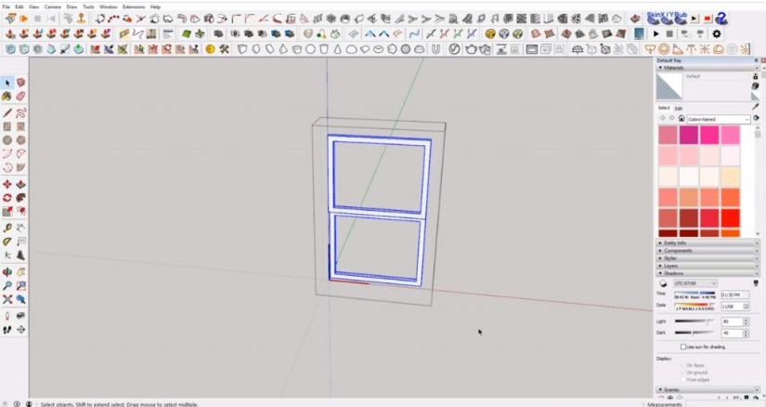Open the Colors-Named materials dropdown
The height and width of the screenshot is (407, 766).
pos(718,119)
